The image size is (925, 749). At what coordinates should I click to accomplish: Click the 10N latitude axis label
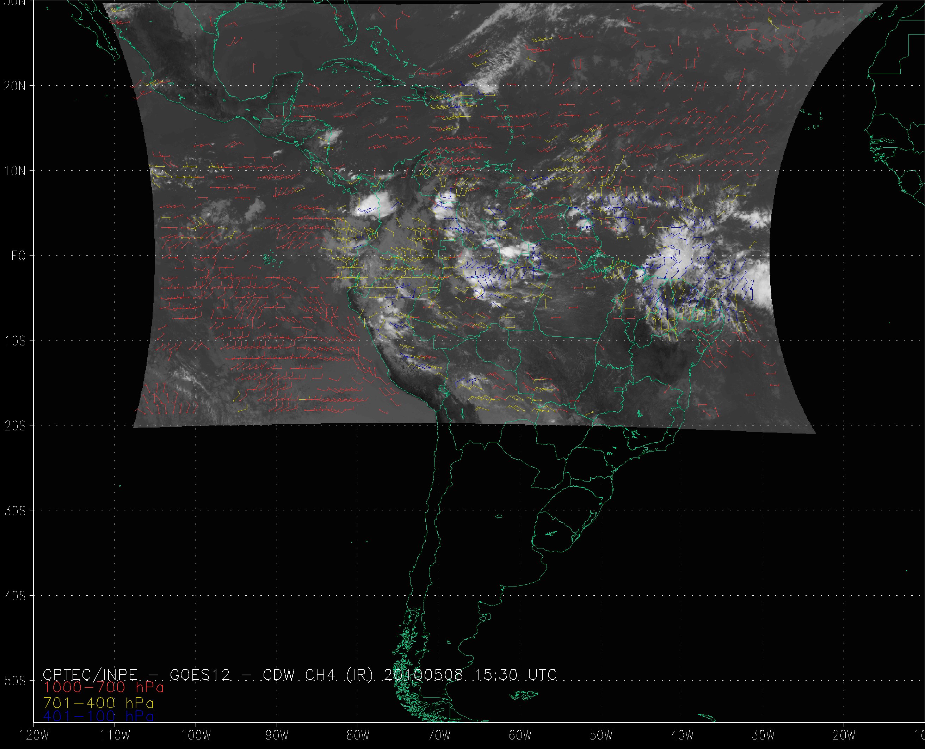tap(15, 171)
